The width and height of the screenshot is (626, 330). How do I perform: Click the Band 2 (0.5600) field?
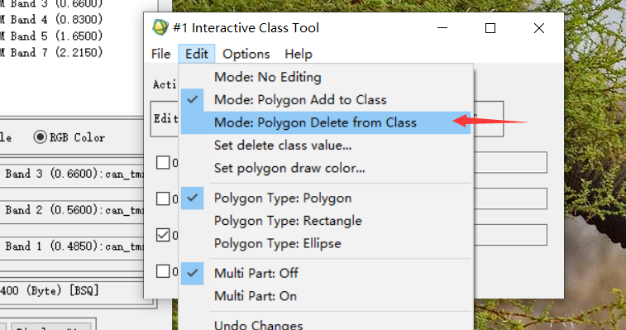72,210
